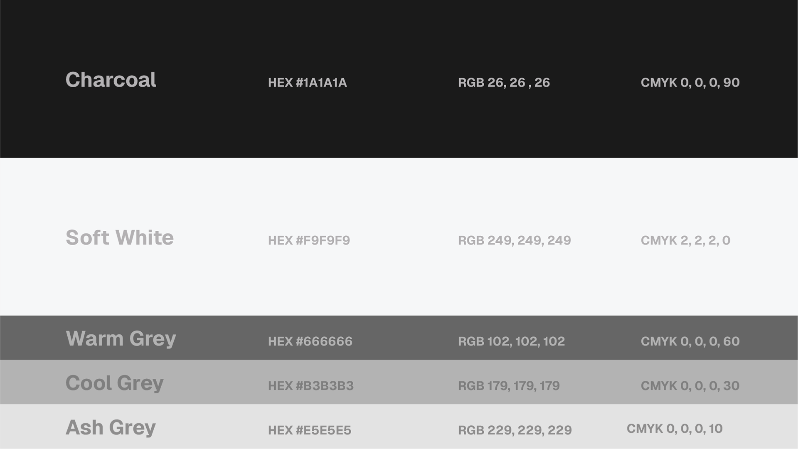Screen dimensions: 798x449
Task: Click the RGB 26, 26, 26 value
Action: [x=504, y=83]
